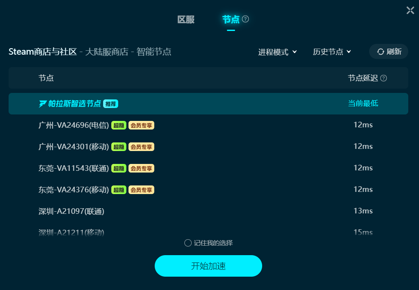419x290 pixels.
Task: Click the 超稳 badge on 东莞-VA24376(移动)
Action: 119,190
